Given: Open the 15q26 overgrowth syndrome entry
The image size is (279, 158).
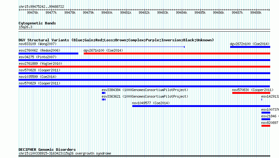Looking at the screenshot, I should (x=65, y=153).
